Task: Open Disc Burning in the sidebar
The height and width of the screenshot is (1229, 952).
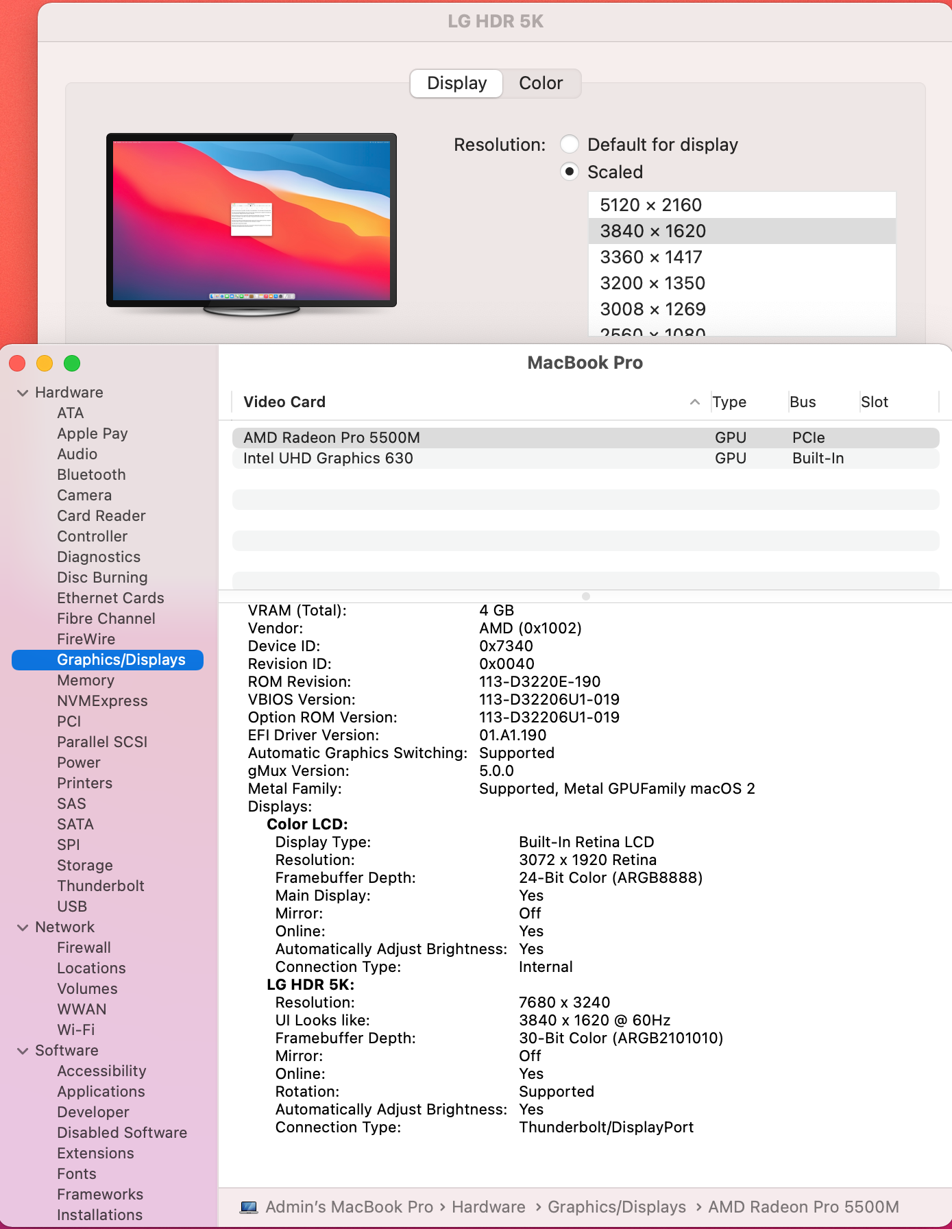Action: point(102,578)
